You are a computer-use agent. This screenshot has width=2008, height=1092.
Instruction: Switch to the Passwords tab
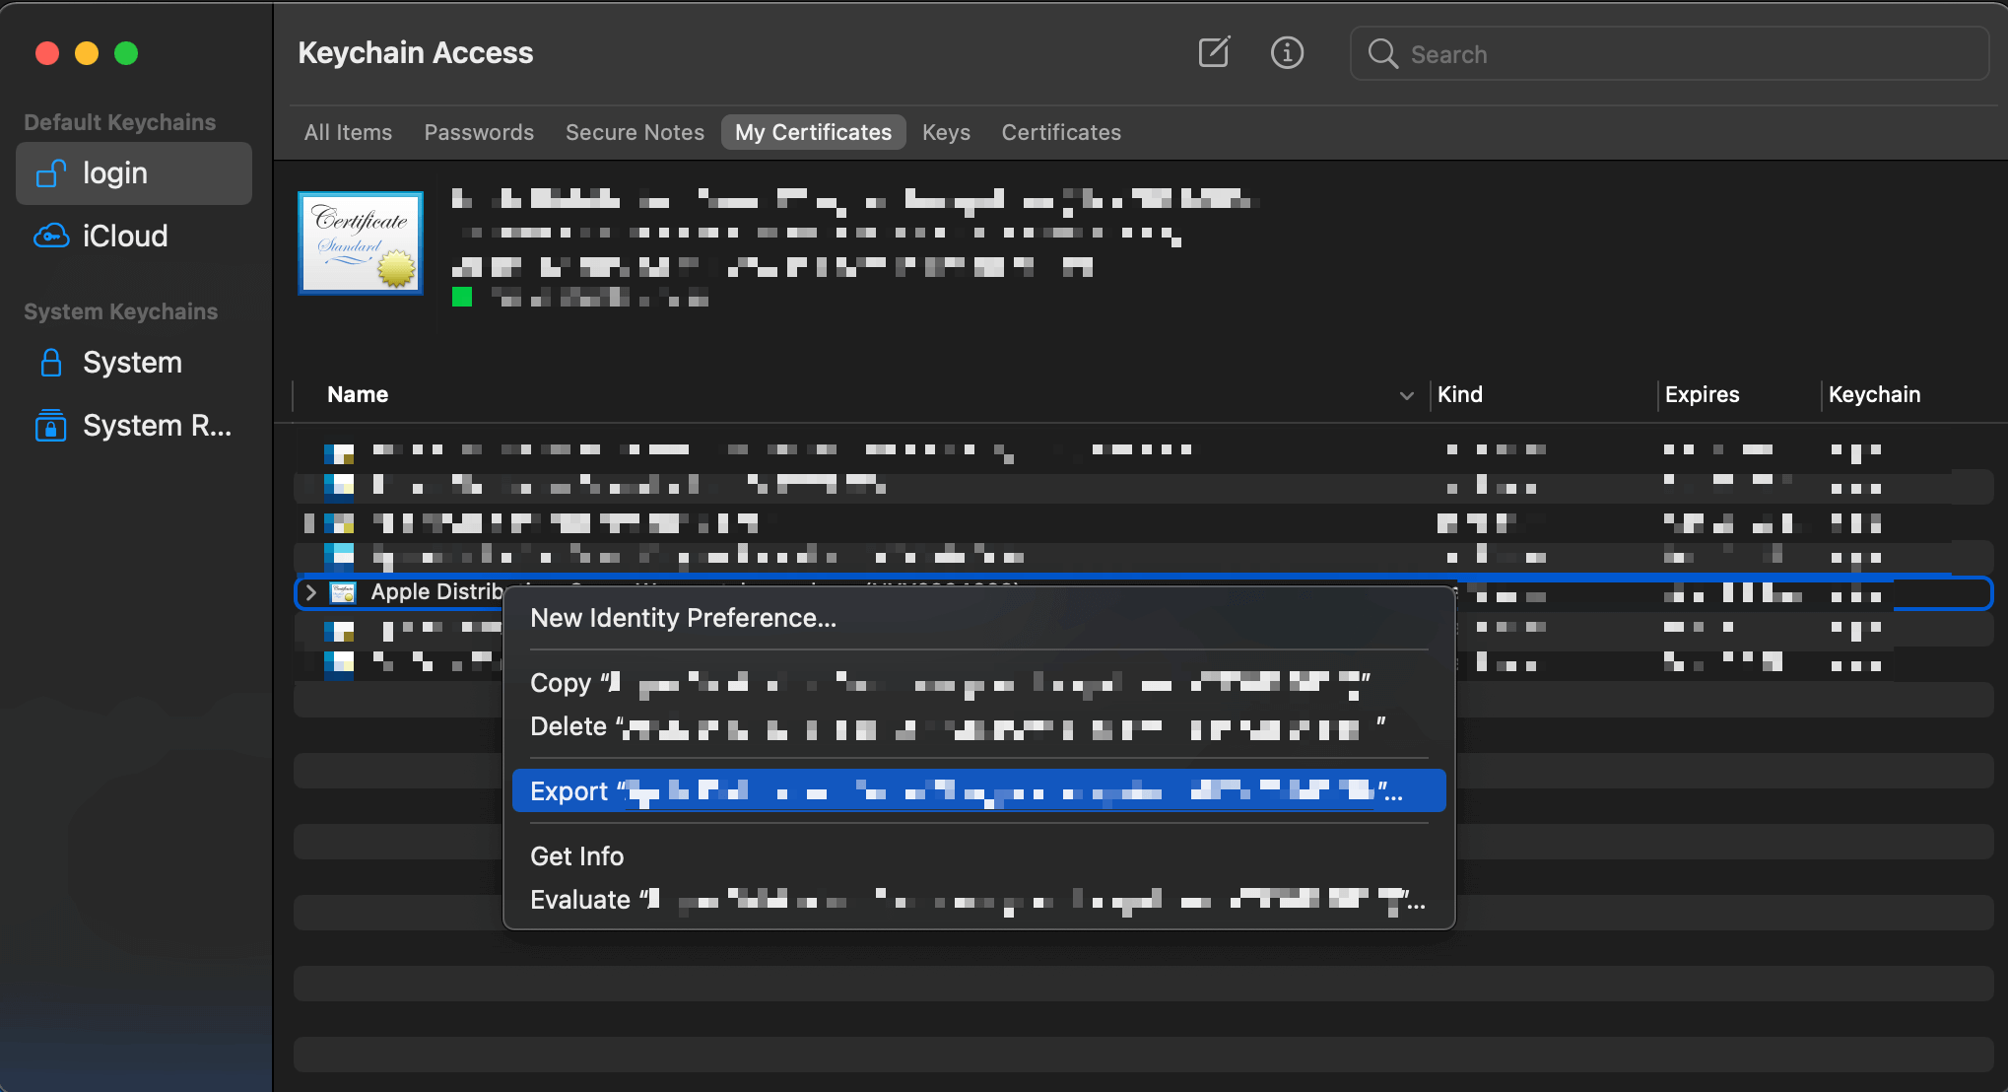tap(479, 132)
